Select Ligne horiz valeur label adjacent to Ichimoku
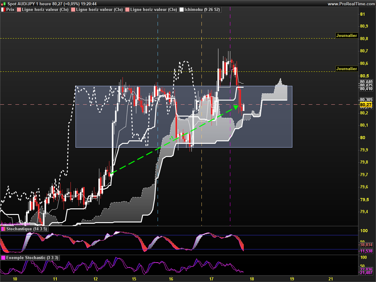The height and width of the screenshot is (282, 376). pyautogui.click(x=153, y=10)
